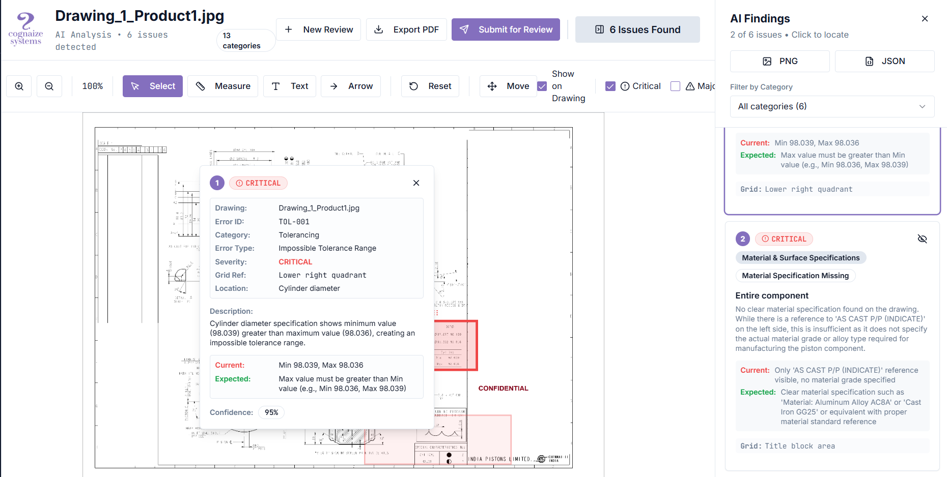
Task: Switch to the Measure tool
Action: coord(222,86)
